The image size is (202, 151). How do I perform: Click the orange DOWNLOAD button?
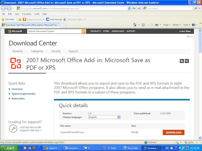[174, 132]
